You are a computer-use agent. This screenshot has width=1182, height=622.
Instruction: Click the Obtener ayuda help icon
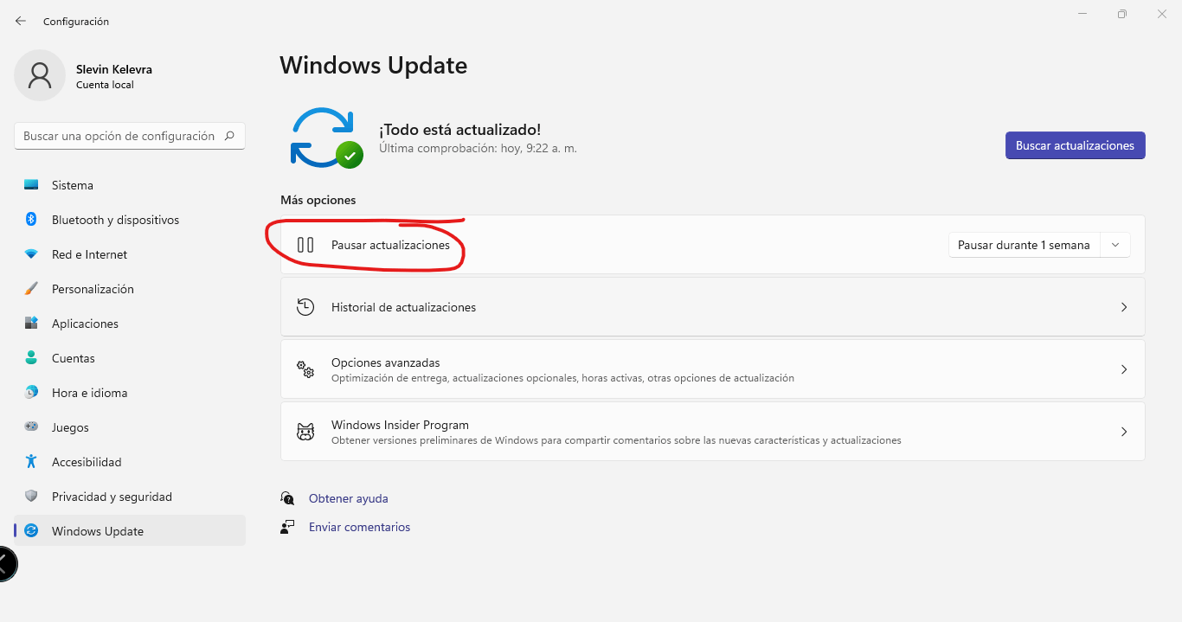[x=287, y=498]
